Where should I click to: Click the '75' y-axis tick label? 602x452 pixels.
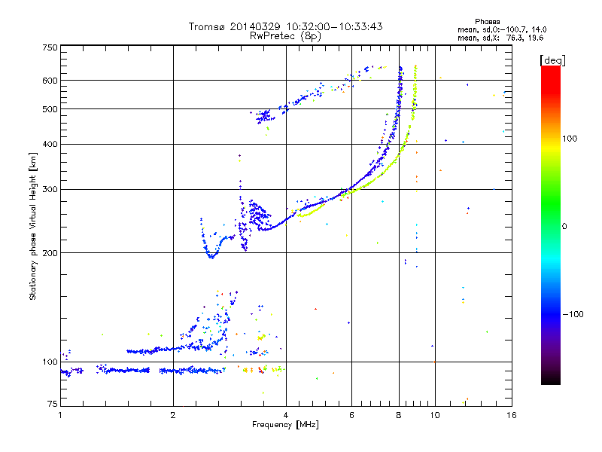[52, 404]
